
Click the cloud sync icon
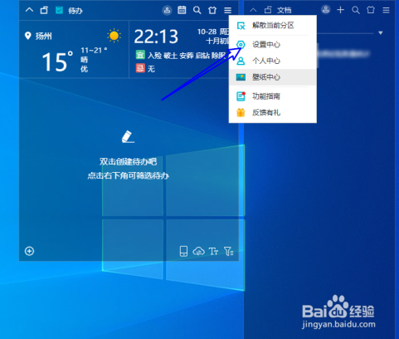(198, 251)
